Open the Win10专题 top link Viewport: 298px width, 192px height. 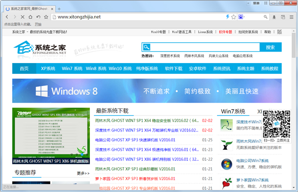click(x=158, y=32)
